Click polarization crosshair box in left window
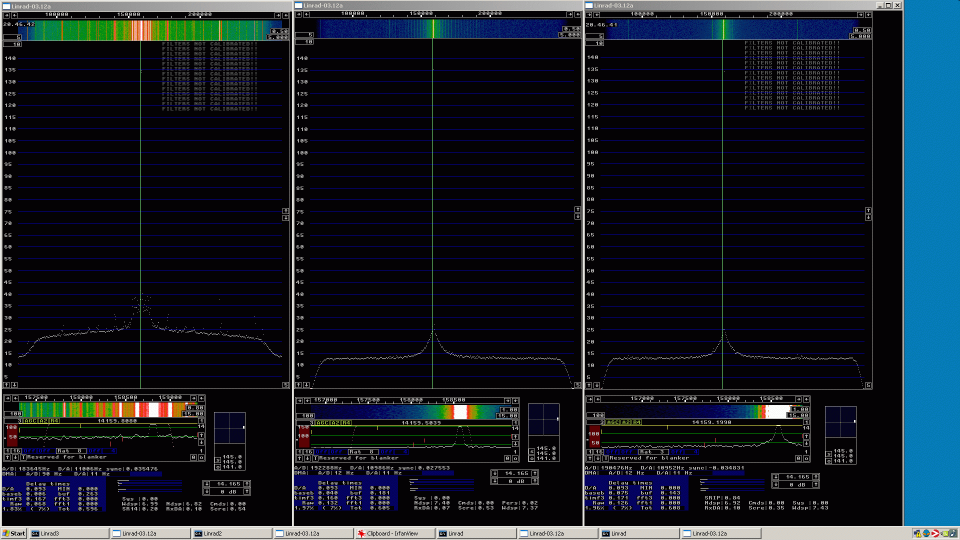The height and width of the screenshot is (540, 960). pos(229,428)
